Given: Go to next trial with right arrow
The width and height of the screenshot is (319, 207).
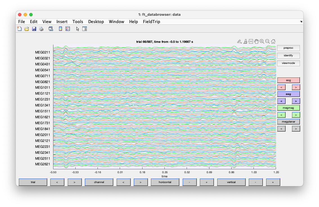Looking at the screenshot, I should pos(74,182).
